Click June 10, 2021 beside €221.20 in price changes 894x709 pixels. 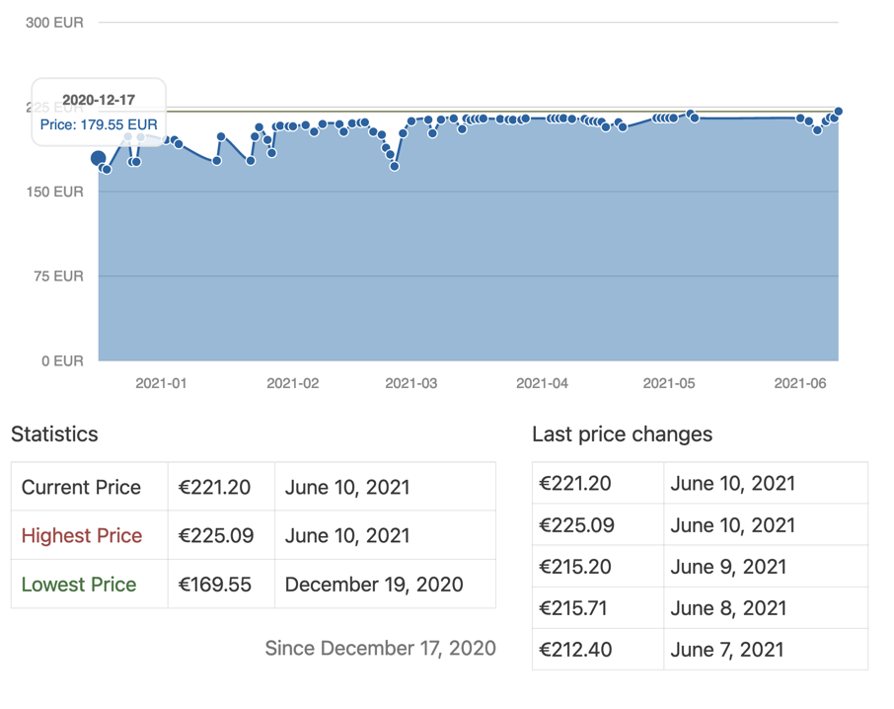766,483
